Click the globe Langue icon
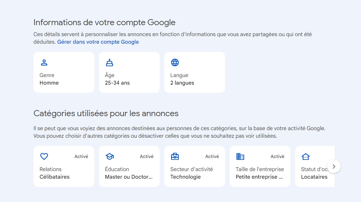 [x=175, y=62]
